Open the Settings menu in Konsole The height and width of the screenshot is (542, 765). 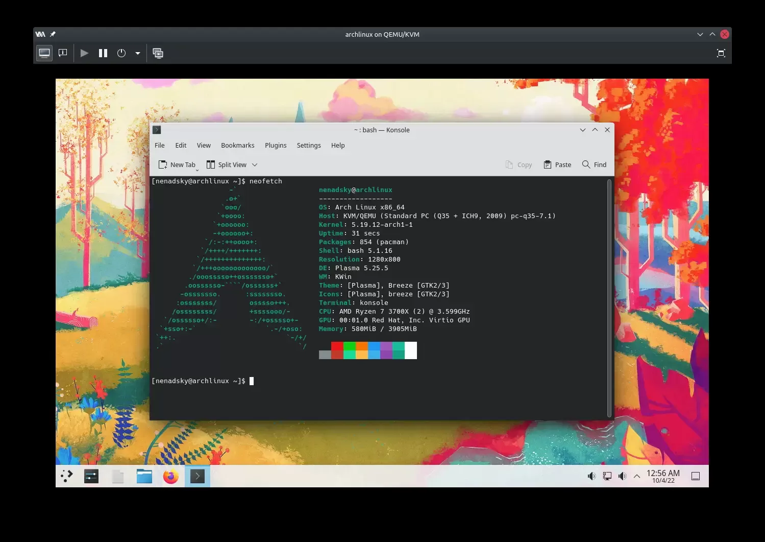point(309,146)
